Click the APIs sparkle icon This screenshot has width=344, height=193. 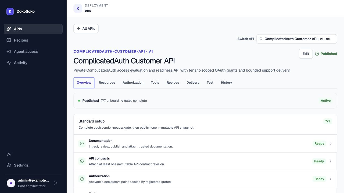pyautogui.click(x=9, y=29)
